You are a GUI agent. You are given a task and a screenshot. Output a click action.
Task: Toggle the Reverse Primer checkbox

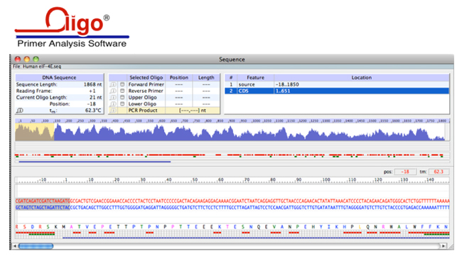[x=122, y=91]
